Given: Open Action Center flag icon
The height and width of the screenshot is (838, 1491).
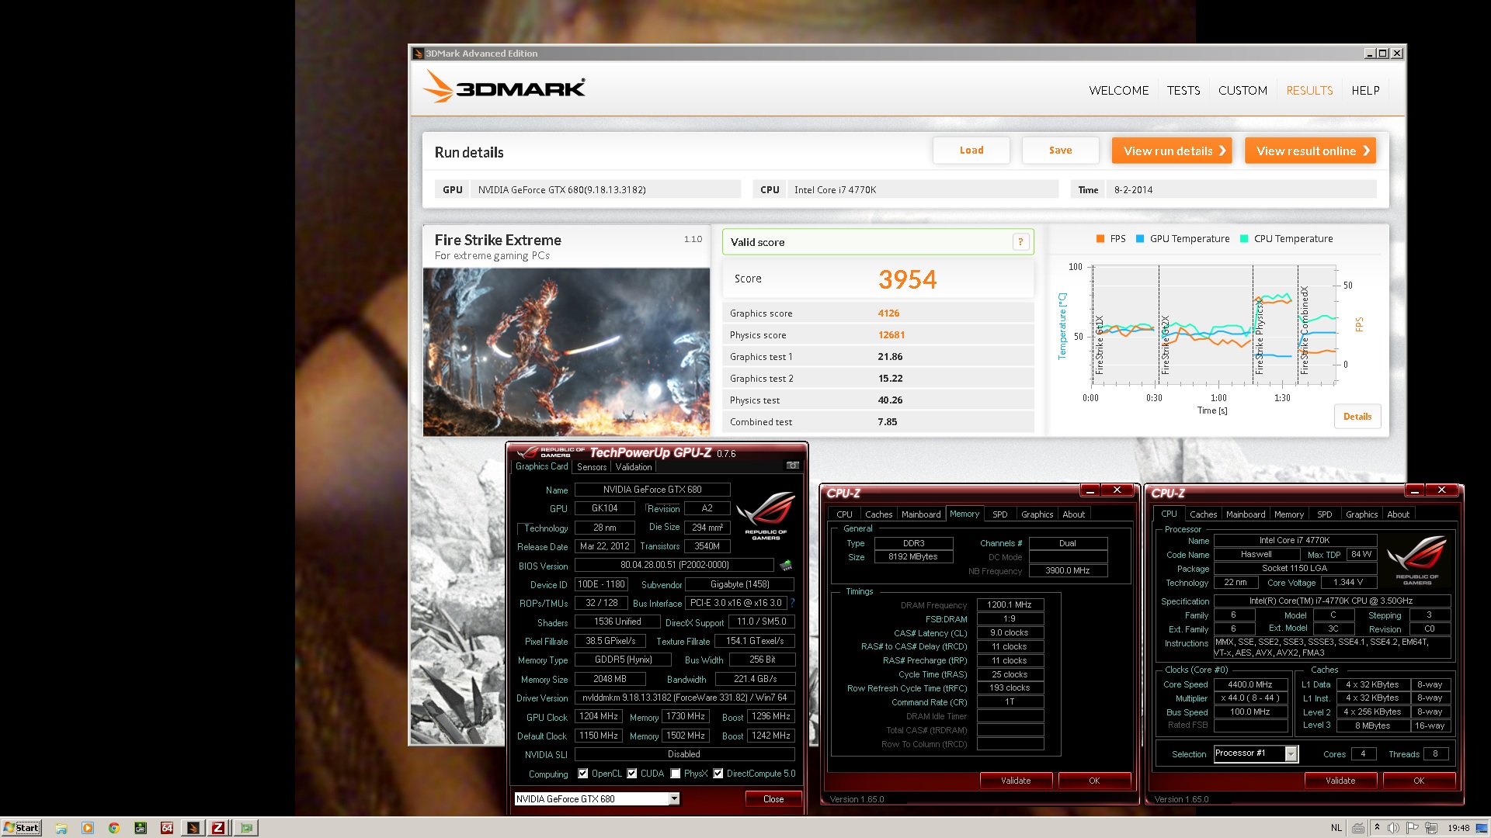Looking at the screenshot, I should tap(1413, 828).
